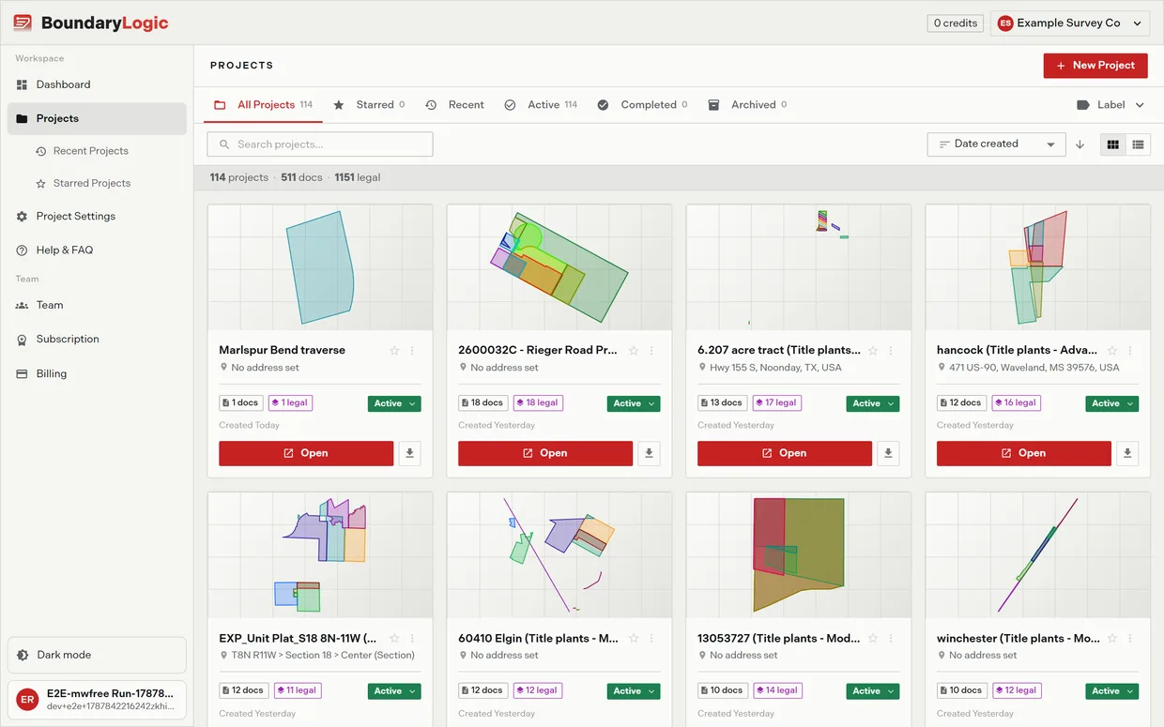1164x727 pixels.
Task: Go to Project Settings
Action: coord(97,217)
